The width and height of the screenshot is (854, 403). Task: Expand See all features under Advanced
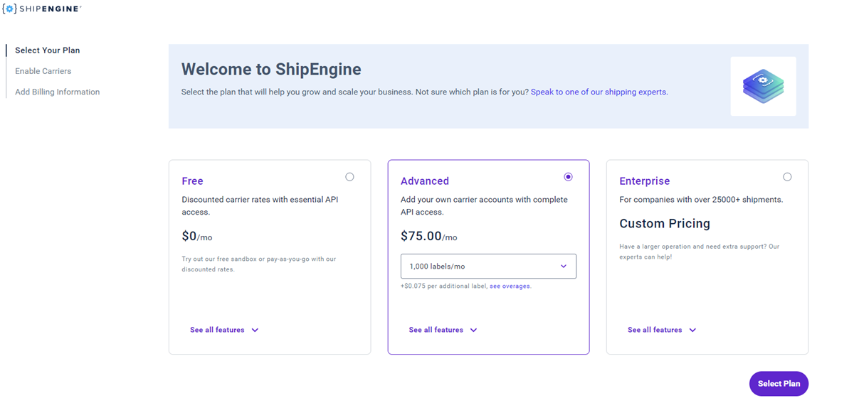pyautogui.click(x=443, y=330)
